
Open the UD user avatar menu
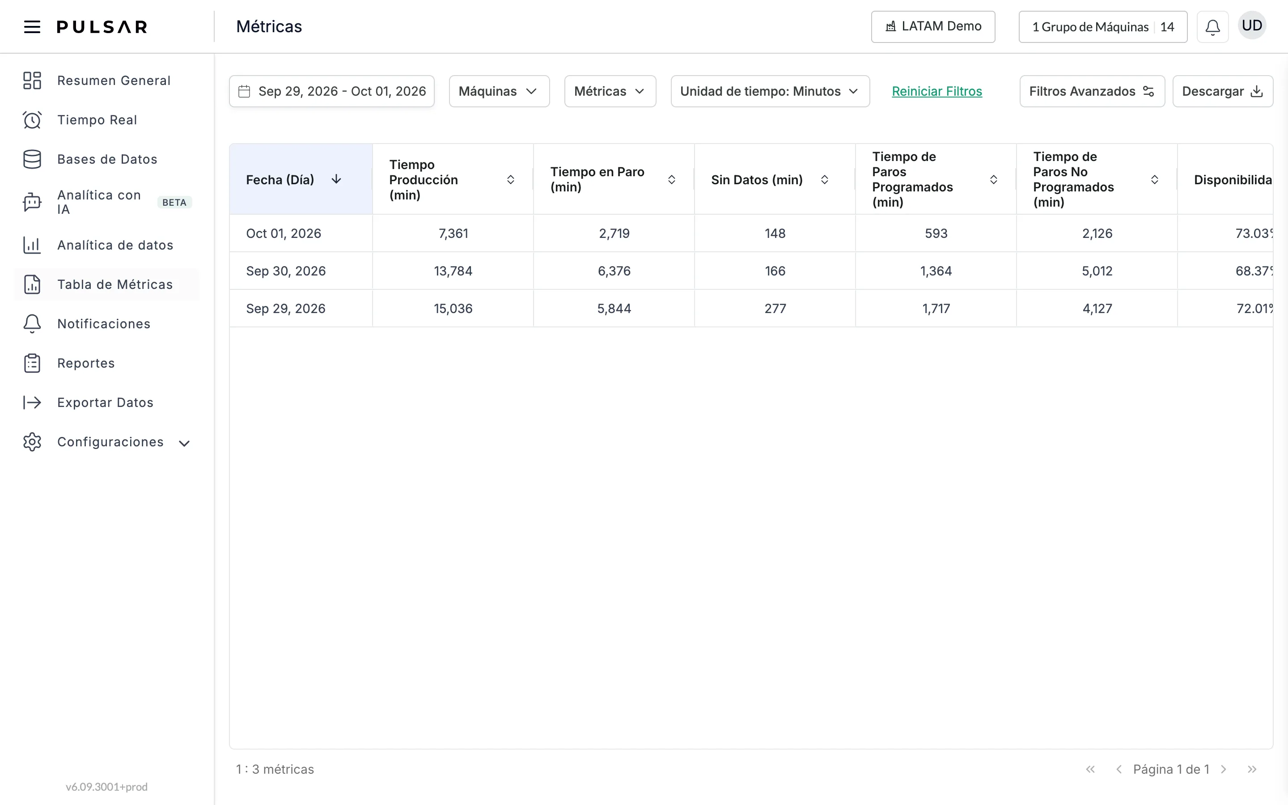[x=1252, y=25]
